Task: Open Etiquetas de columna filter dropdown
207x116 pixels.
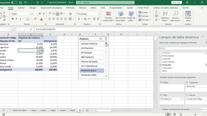Action: click(42, 38)
